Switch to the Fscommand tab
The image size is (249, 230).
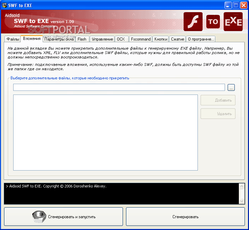[141, 39]
